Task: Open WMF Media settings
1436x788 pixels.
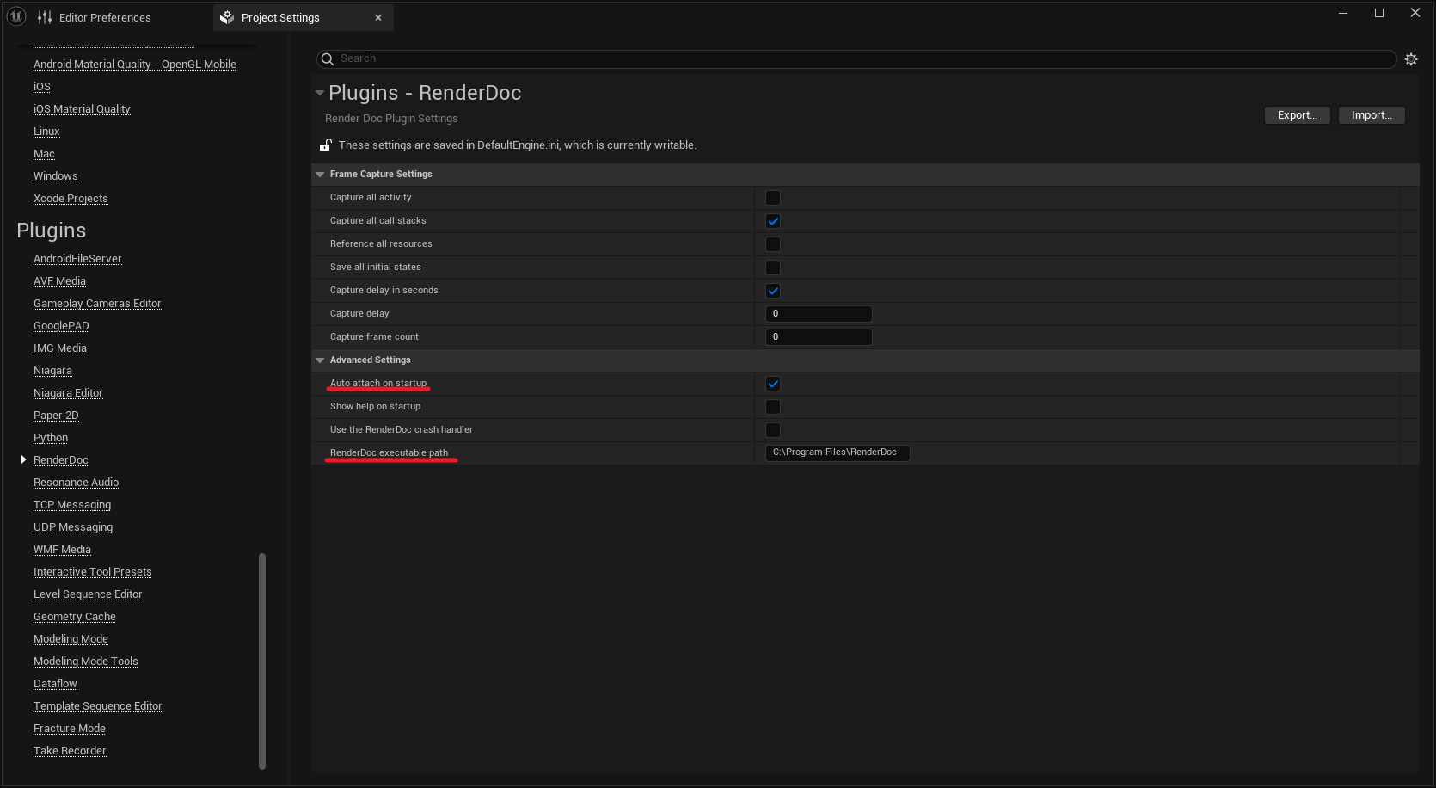Action: [x=62, y=550]
